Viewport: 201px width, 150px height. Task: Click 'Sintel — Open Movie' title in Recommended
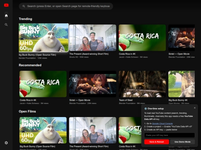80,100
